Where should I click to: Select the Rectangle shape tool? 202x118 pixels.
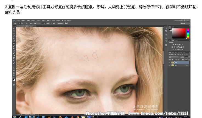14,70
